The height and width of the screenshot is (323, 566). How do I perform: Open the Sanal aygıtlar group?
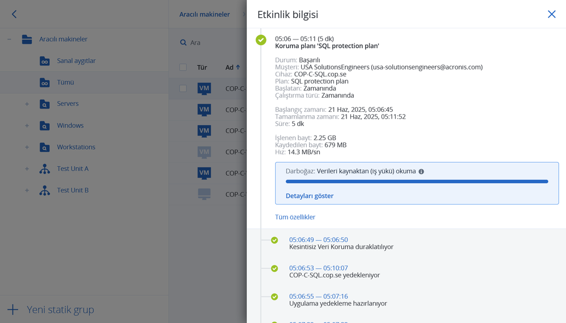(x=76, y=60)
